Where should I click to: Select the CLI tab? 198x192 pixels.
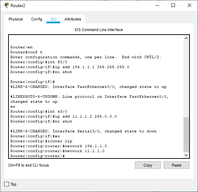[x=53, y=19]
